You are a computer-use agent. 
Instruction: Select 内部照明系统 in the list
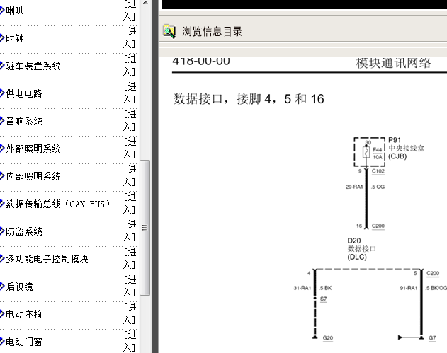[33, 177]
